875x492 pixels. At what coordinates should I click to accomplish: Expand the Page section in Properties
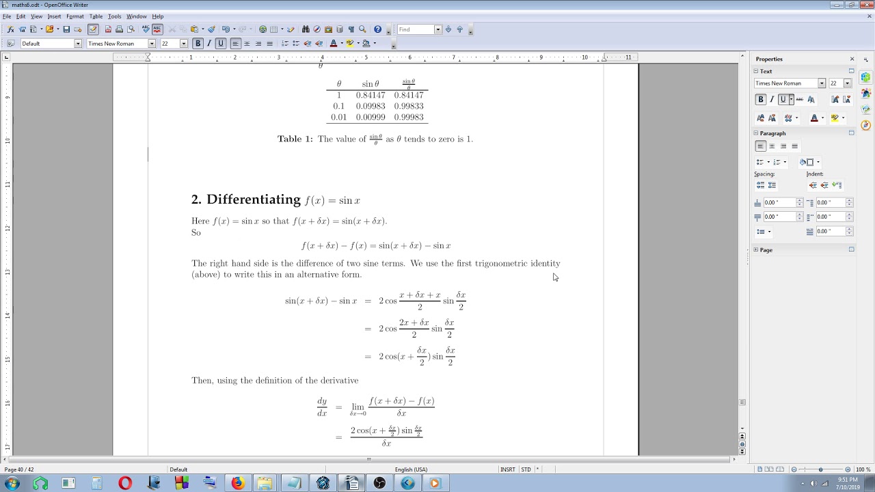click(756, 250)
